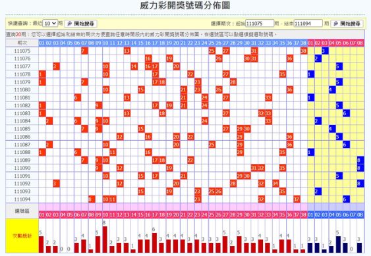The height and width of the screenshot is (256, 371).
Task: Click red cell 8 in row 111094
Action: [x=92, y=199]
